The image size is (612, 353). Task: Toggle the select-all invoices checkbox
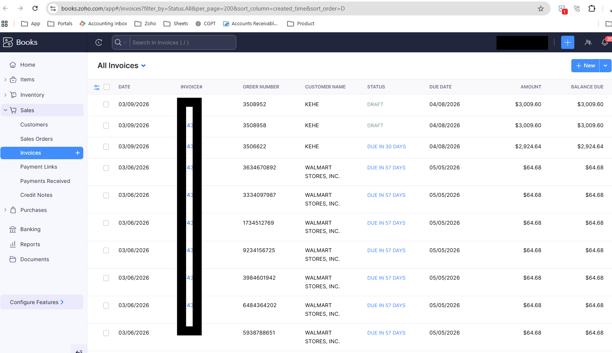(x=107, y=87)
